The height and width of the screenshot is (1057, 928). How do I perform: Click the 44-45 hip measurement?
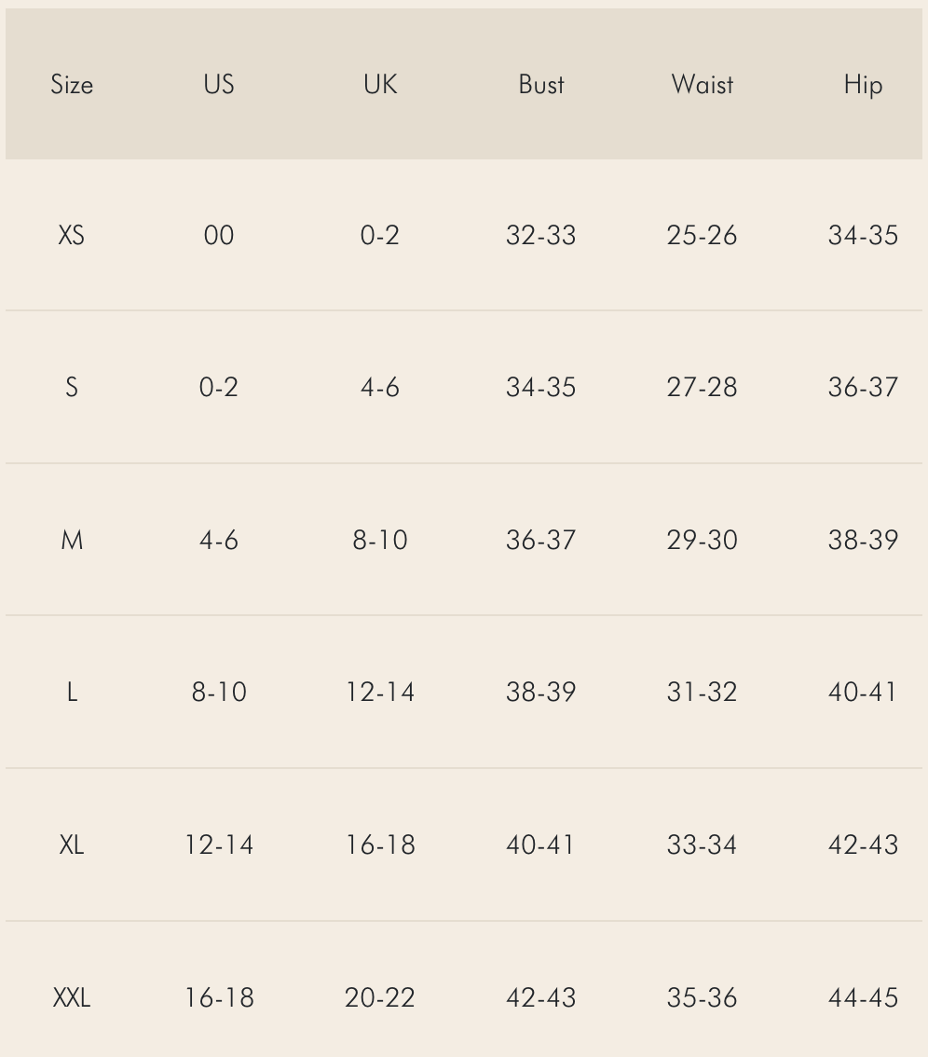pyautogui.click(x=864, y=997)
